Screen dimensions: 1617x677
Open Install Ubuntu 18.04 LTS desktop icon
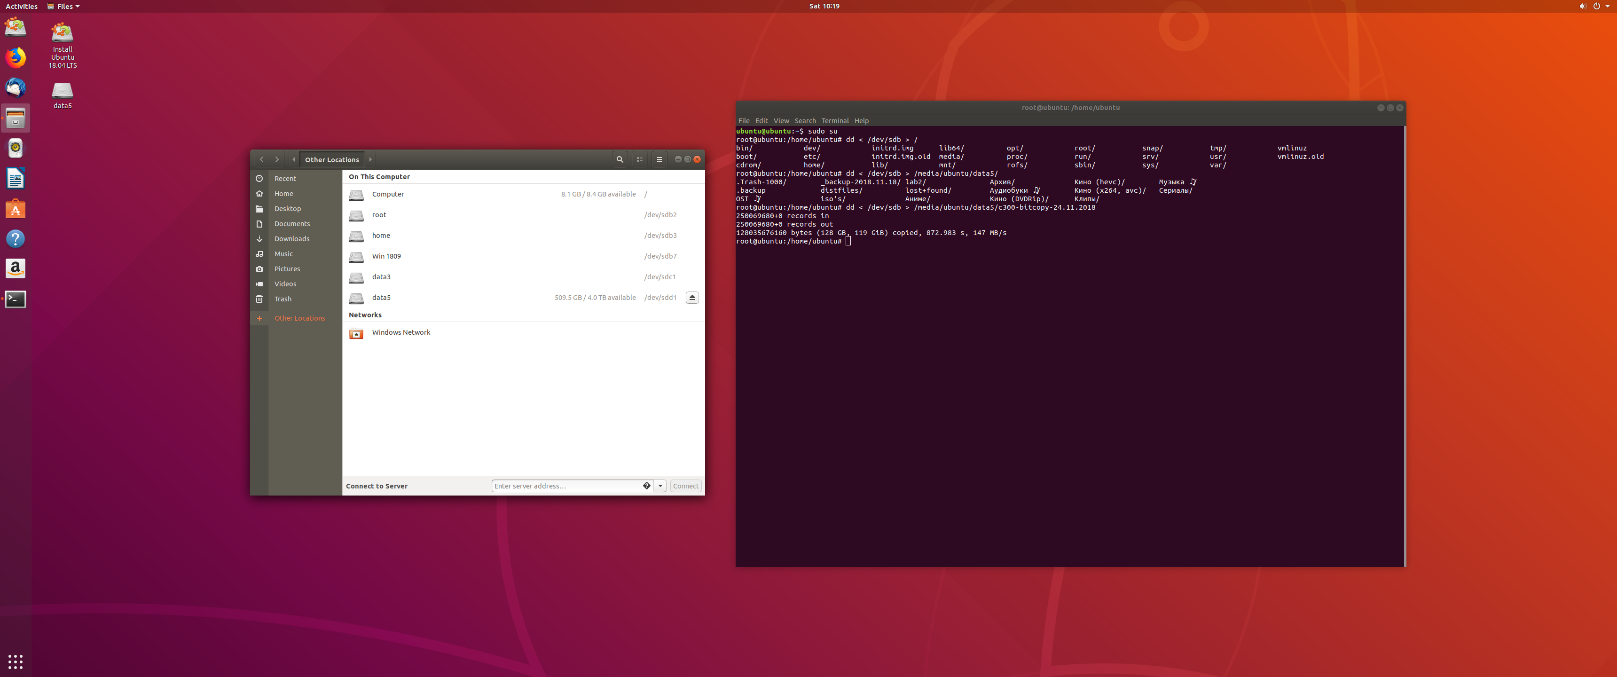coord(62,45)
